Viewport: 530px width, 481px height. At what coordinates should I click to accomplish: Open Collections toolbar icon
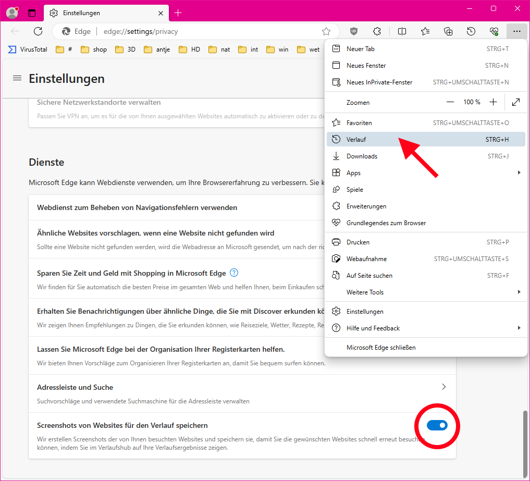[x=448, y=31]
